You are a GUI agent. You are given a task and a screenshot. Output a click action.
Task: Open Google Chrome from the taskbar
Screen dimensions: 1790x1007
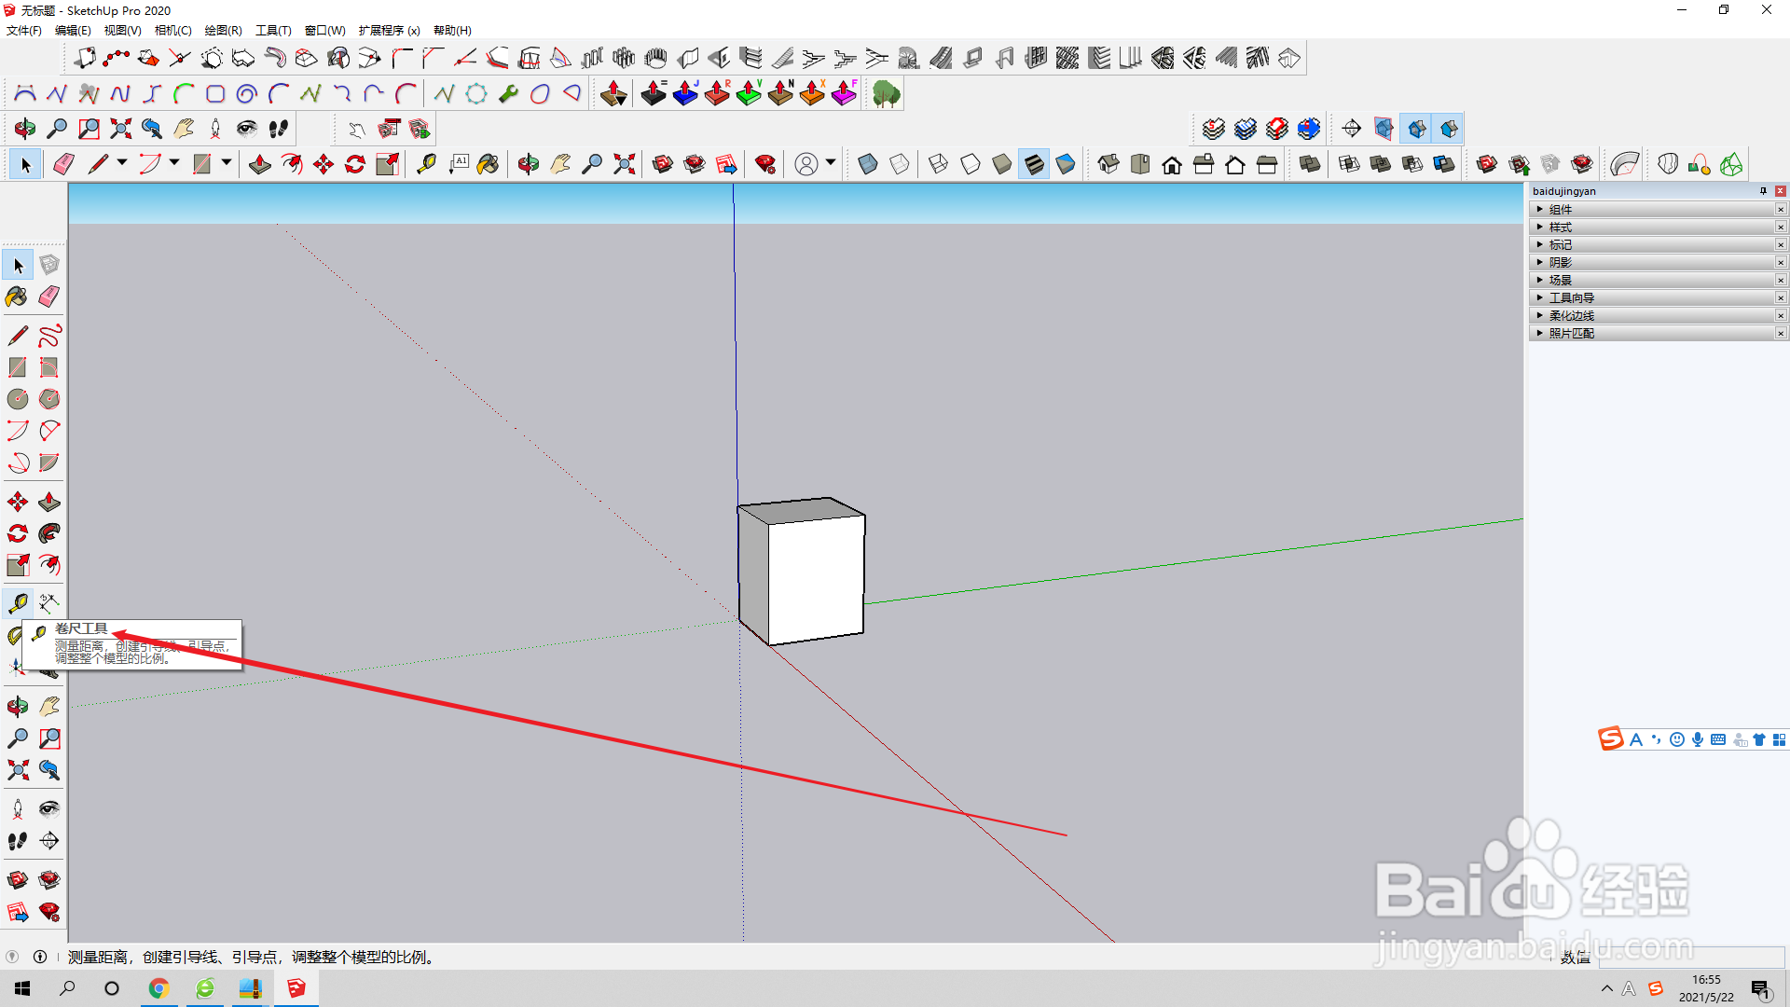click(158, 988)
